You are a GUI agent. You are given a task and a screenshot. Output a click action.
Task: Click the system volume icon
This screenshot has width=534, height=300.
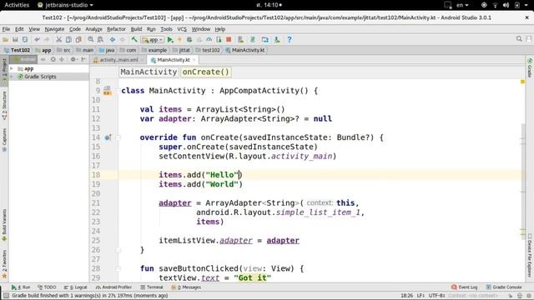(506, 5)
